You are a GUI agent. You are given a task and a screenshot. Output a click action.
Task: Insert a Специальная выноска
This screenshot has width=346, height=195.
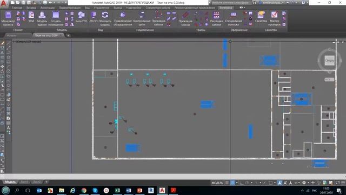point(233,19)
